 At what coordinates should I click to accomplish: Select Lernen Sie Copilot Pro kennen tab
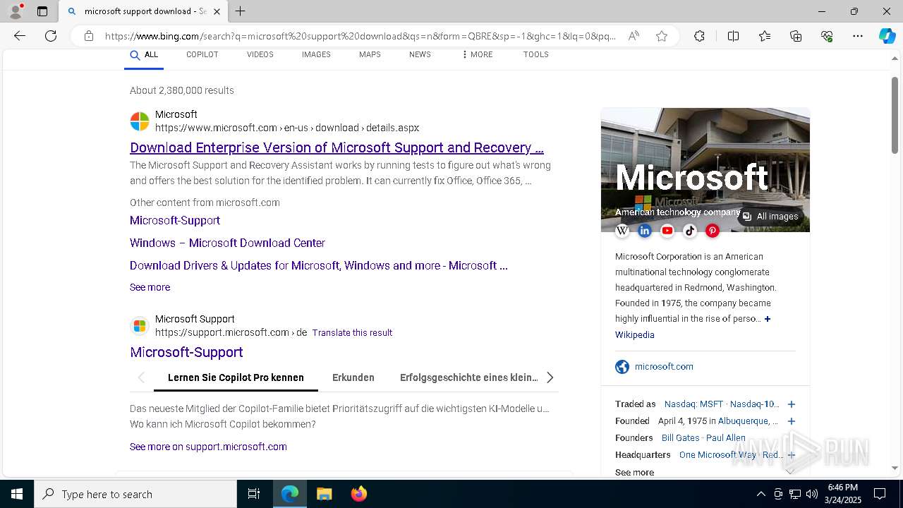click(x=236, y=377)
